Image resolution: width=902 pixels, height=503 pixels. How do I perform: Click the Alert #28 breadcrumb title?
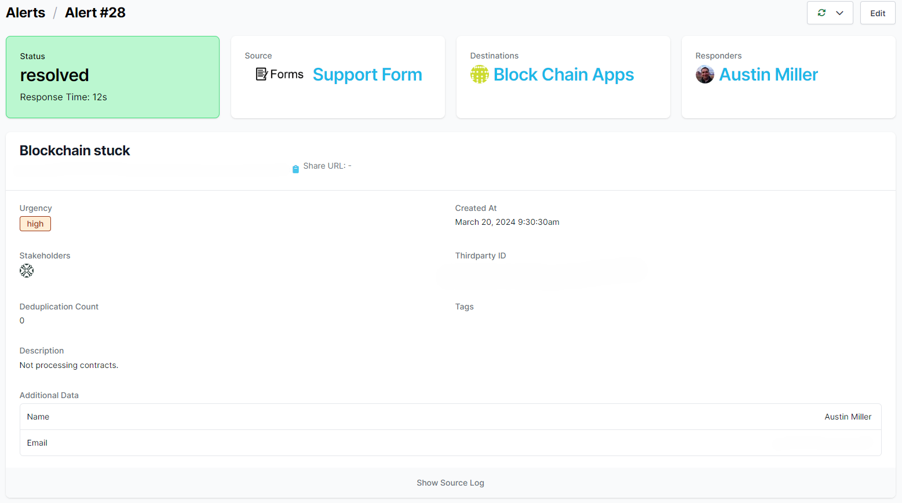pos(95,13)
